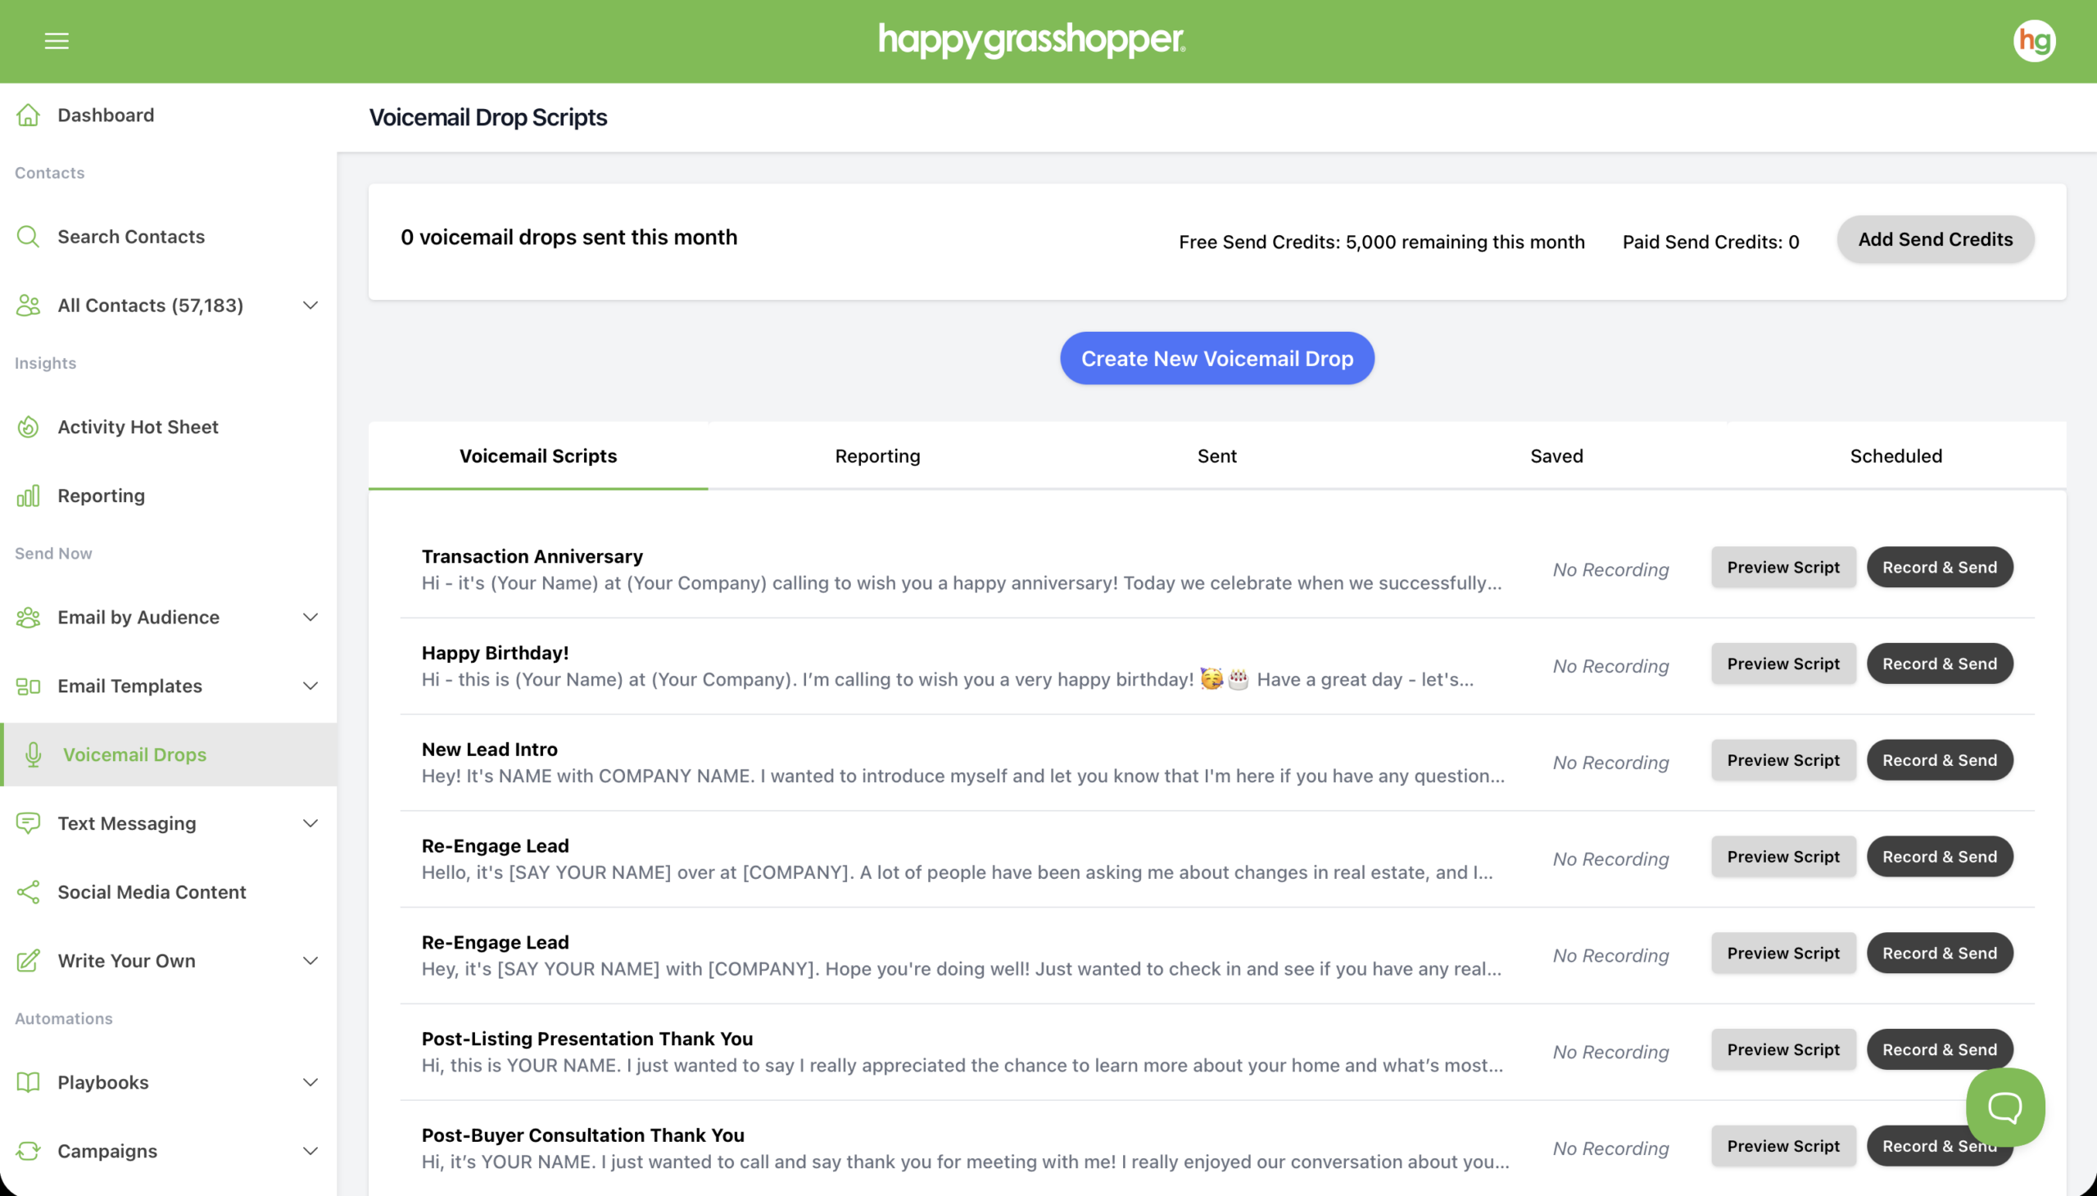
Task: Click the Automations section label
Action: (63, 1018)
